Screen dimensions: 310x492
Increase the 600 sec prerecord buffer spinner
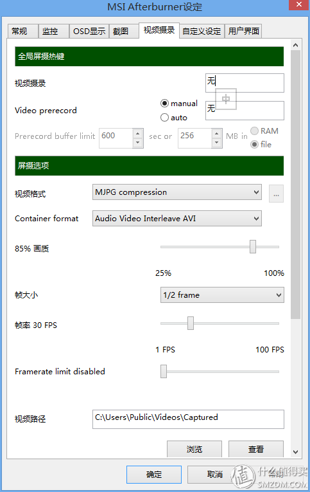[137, 134]
